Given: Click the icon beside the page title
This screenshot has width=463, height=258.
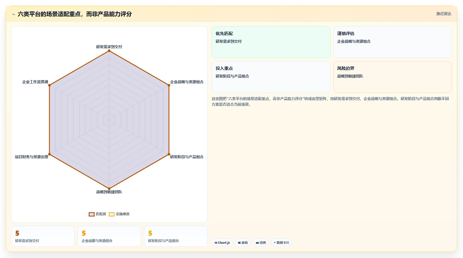Looking at the screenshot, I should point(13,14).
